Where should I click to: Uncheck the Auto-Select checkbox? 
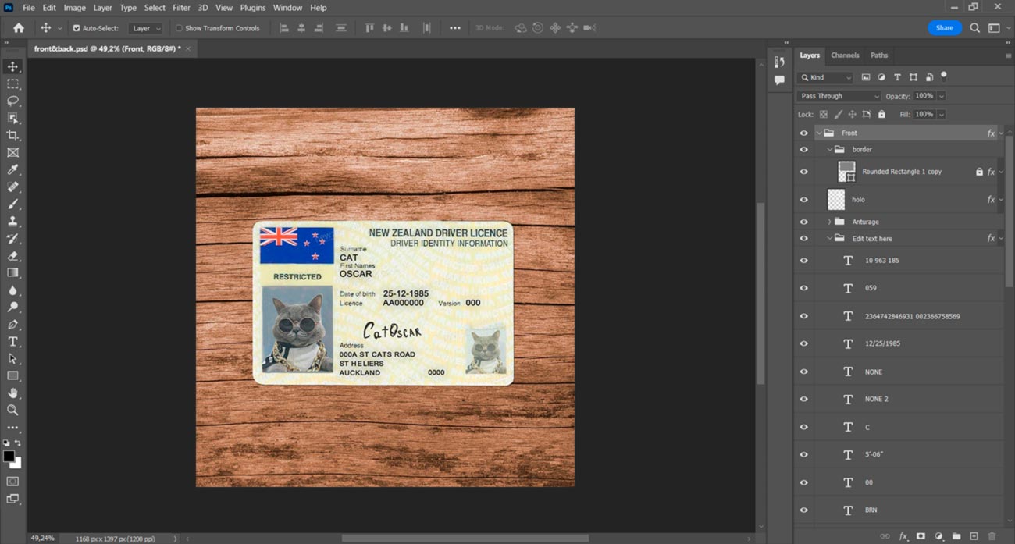click(x=77, y=28)
